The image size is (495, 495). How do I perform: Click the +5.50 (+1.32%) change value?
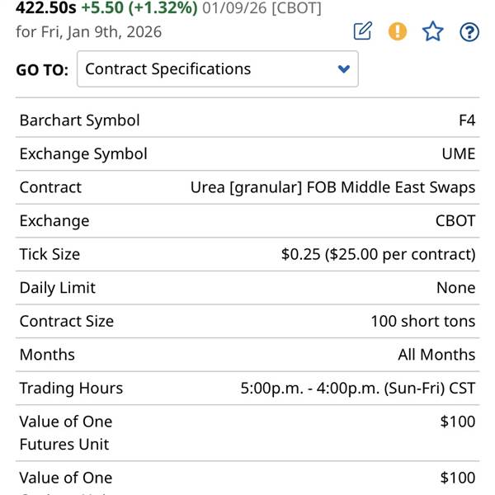click(139, 8)
